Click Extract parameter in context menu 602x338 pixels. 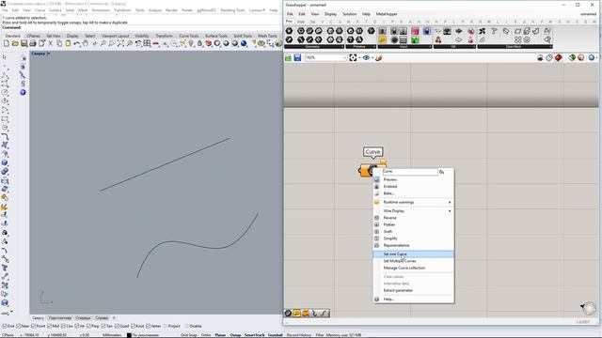click(414, 290)
